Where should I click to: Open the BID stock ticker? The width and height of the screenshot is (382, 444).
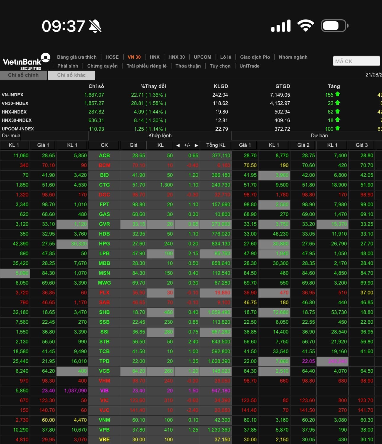click(x=104, y=175)
